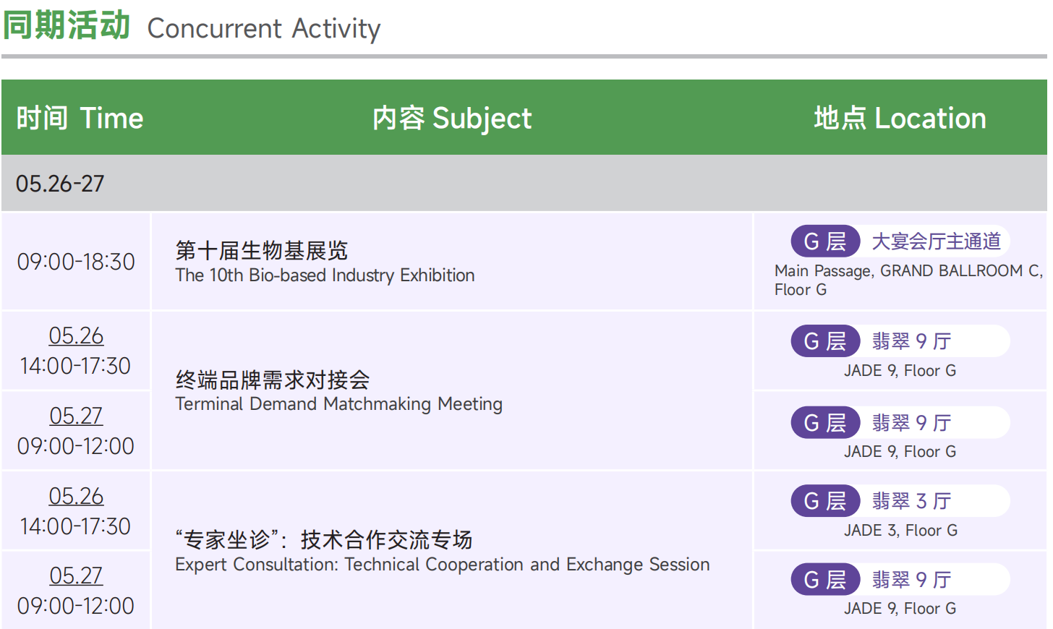Click the green 同期活动 page heading
This screenshot has height=629, width=1053.
67,25
